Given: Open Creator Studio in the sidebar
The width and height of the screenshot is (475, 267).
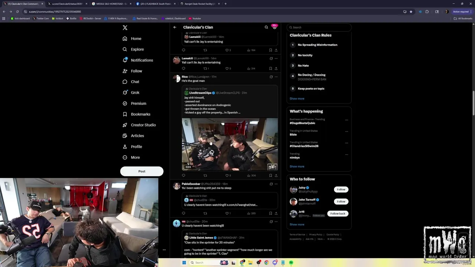Looking at the screenshot, I should tap(139, 125).
